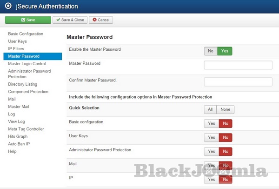This screenshot has width=279, height=189.
Task: Set Enable the Master Password to No
Action: coord(211,51)
